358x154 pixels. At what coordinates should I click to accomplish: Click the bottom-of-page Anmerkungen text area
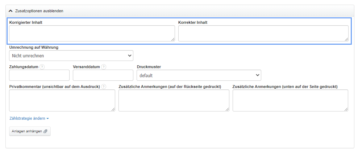pyautogui.click(x=290, y=100)
